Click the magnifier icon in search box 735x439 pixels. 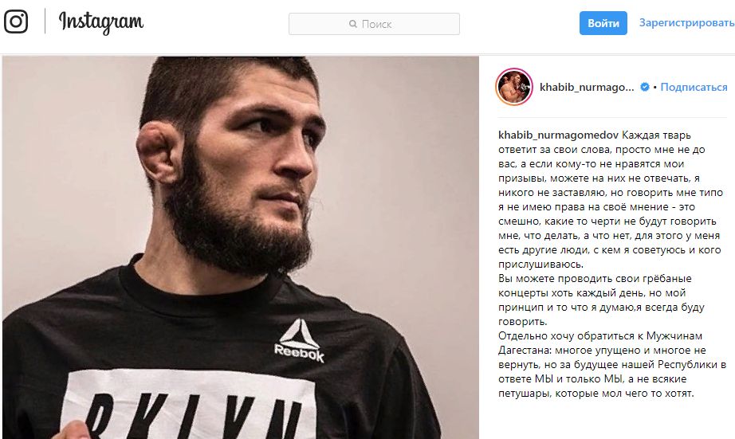(353, 24)
